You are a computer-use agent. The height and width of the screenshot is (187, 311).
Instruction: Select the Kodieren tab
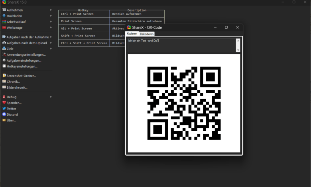132,34
